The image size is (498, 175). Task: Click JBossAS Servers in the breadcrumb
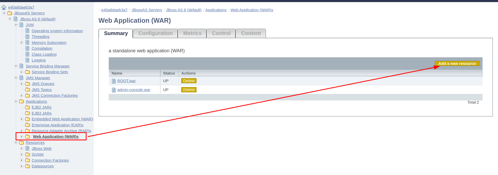click(x=147, y=10)
